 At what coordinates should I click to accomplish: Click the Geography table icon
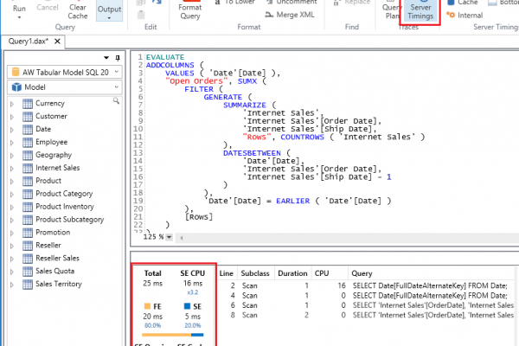coord(28,156)
